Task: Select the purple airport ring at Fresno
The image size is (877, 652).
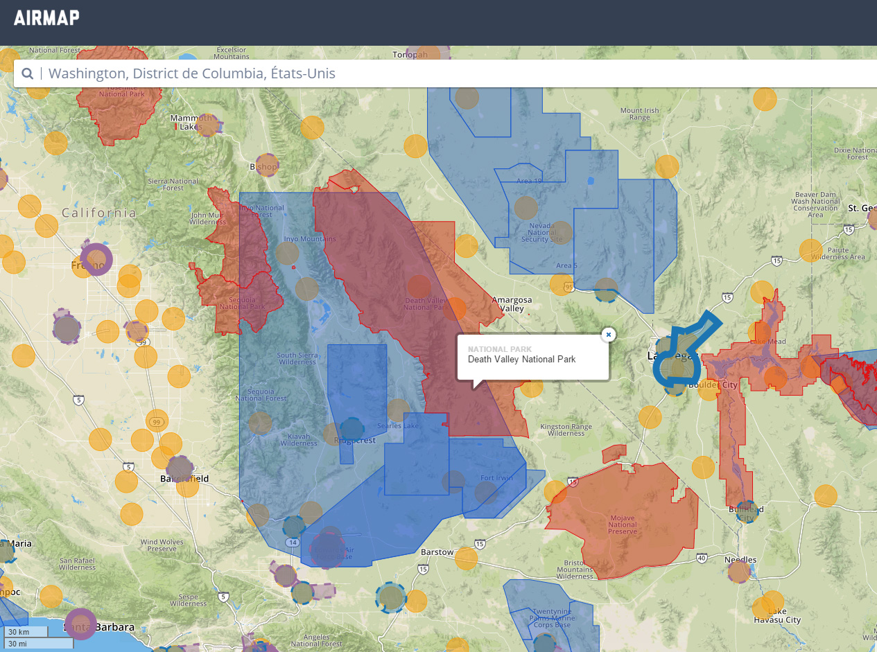Action: [96, 260]
